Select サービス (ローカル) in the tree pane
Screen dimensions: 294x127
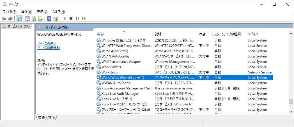tap(19, 26)
